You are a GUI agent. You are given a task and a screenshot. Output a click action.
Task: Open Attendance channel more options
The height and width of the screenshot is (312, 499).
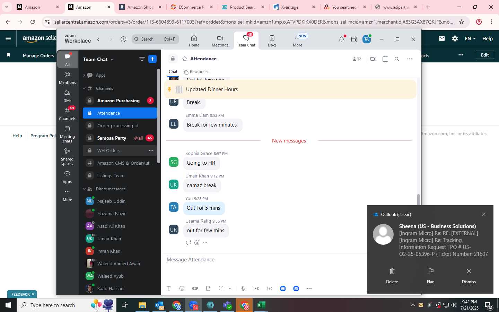pyautogui.click(x=410, y=59)
